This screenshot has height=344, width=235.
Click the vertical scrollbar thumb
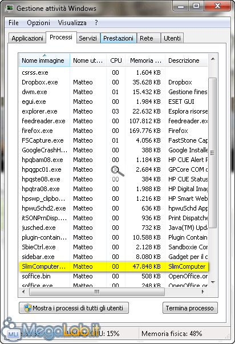(212, 153)
